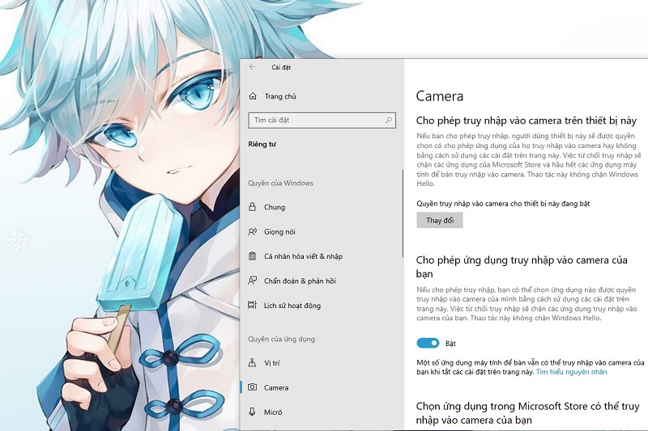This screenshot has height=431, width=648.
Task: Click the Chẩn đoán & phản hồi icon
Action: [x=253, y=281]
